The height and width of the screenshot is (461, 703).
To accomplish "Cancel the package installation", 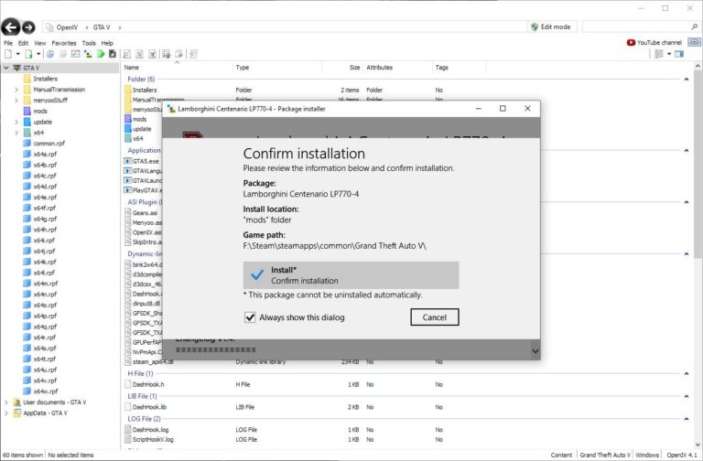I will point(434,317).
